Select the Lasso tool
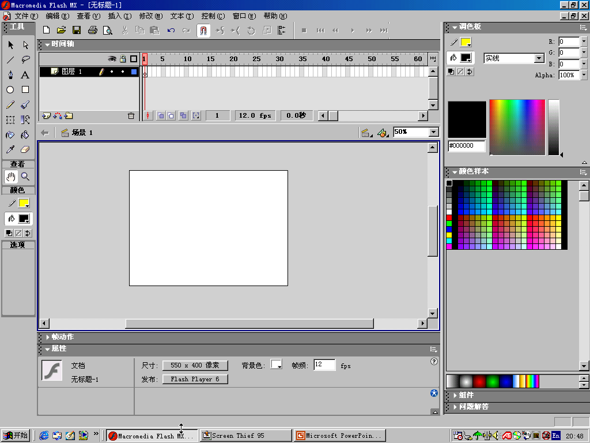590x443 pixels. tap(25, 60)
